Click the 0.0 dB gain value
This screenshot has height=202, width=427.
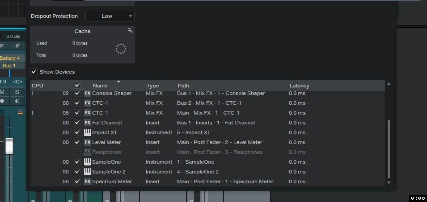(13, 37)
